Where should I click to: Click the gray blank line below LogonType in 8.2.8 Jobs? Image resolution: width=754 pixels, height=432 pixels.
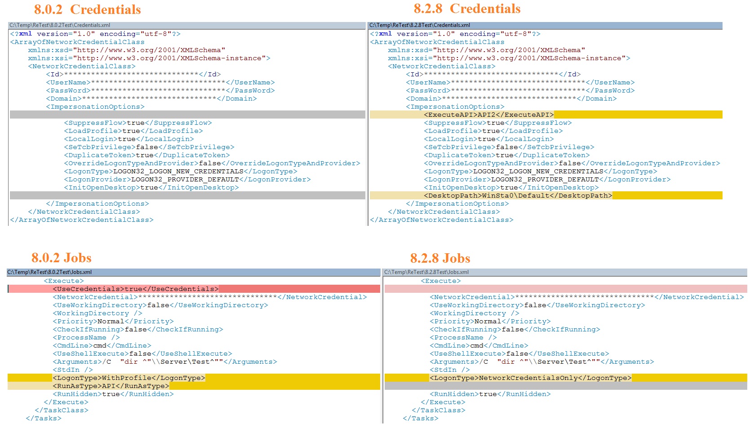point(565,386)
